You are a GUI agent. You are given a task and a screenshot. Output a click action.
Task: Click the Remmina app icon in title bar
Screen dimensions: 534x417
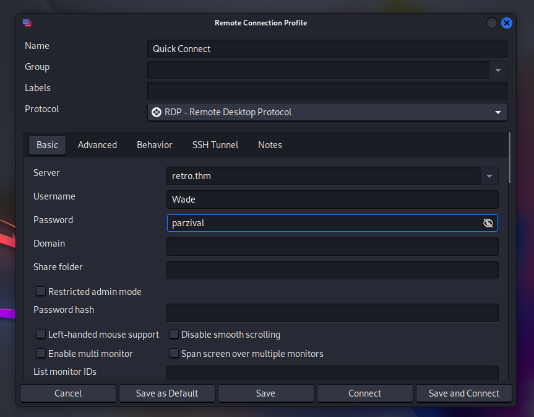click(27, 23)
